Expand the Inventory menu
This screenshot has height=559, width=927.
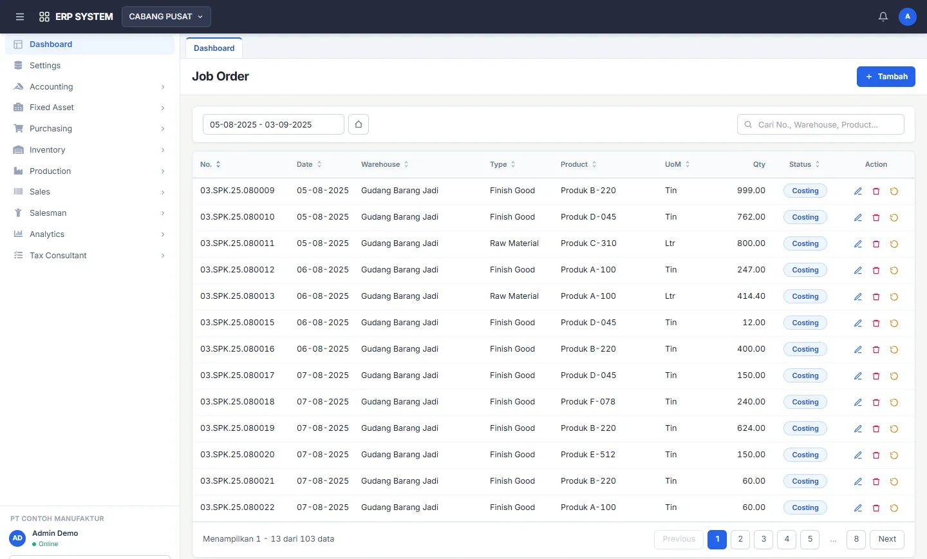click(90, 150)
